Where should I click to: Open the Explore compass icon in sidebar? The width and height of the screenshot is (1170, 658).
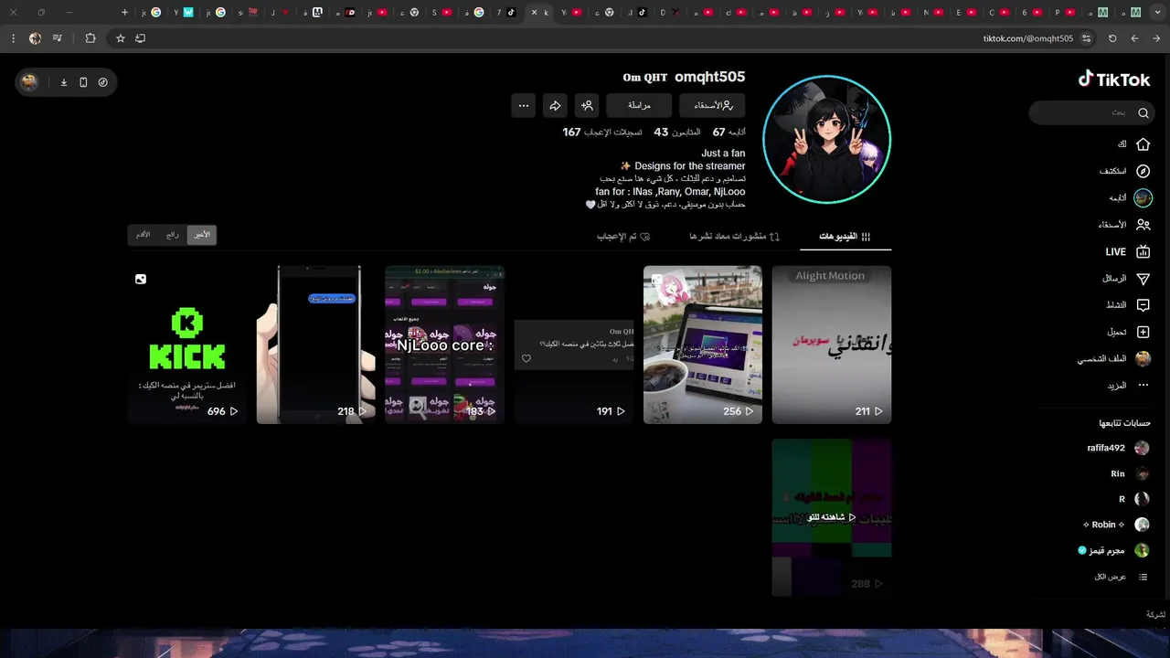point(1143,171)
